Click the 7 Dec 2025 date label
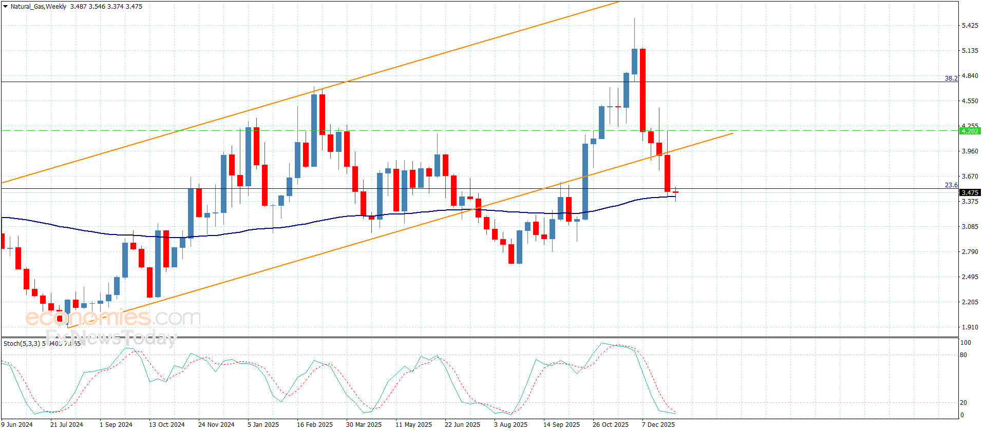 click(658, 424)
